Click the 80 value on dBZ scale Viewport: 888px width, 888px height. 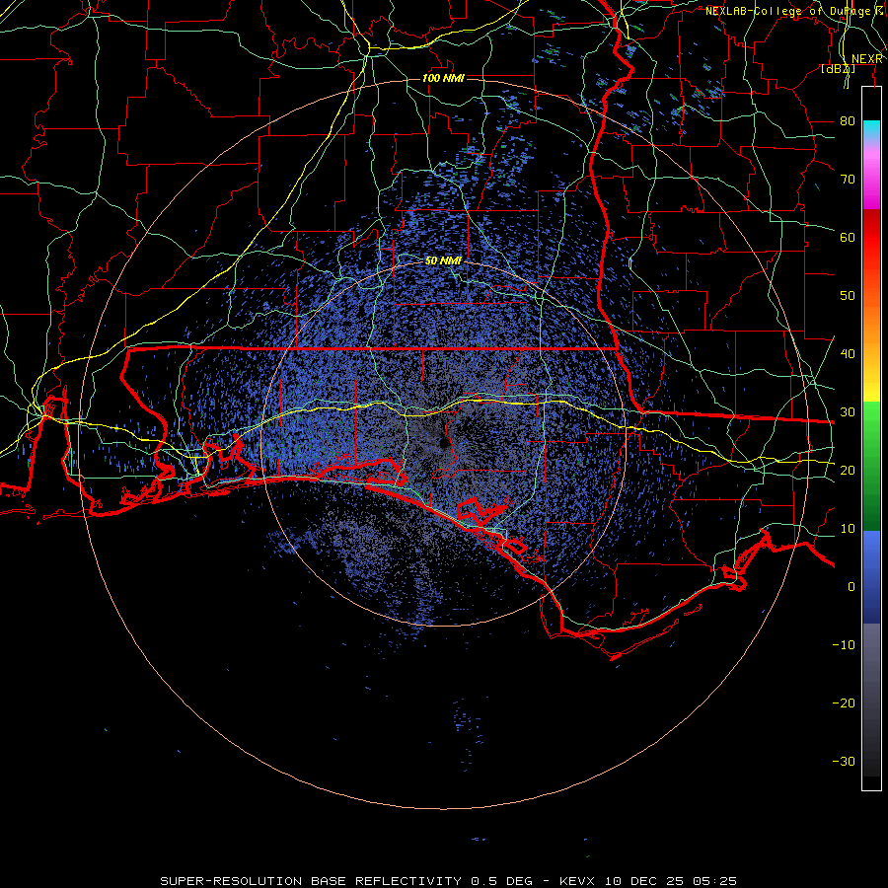(x=848, y=120)
